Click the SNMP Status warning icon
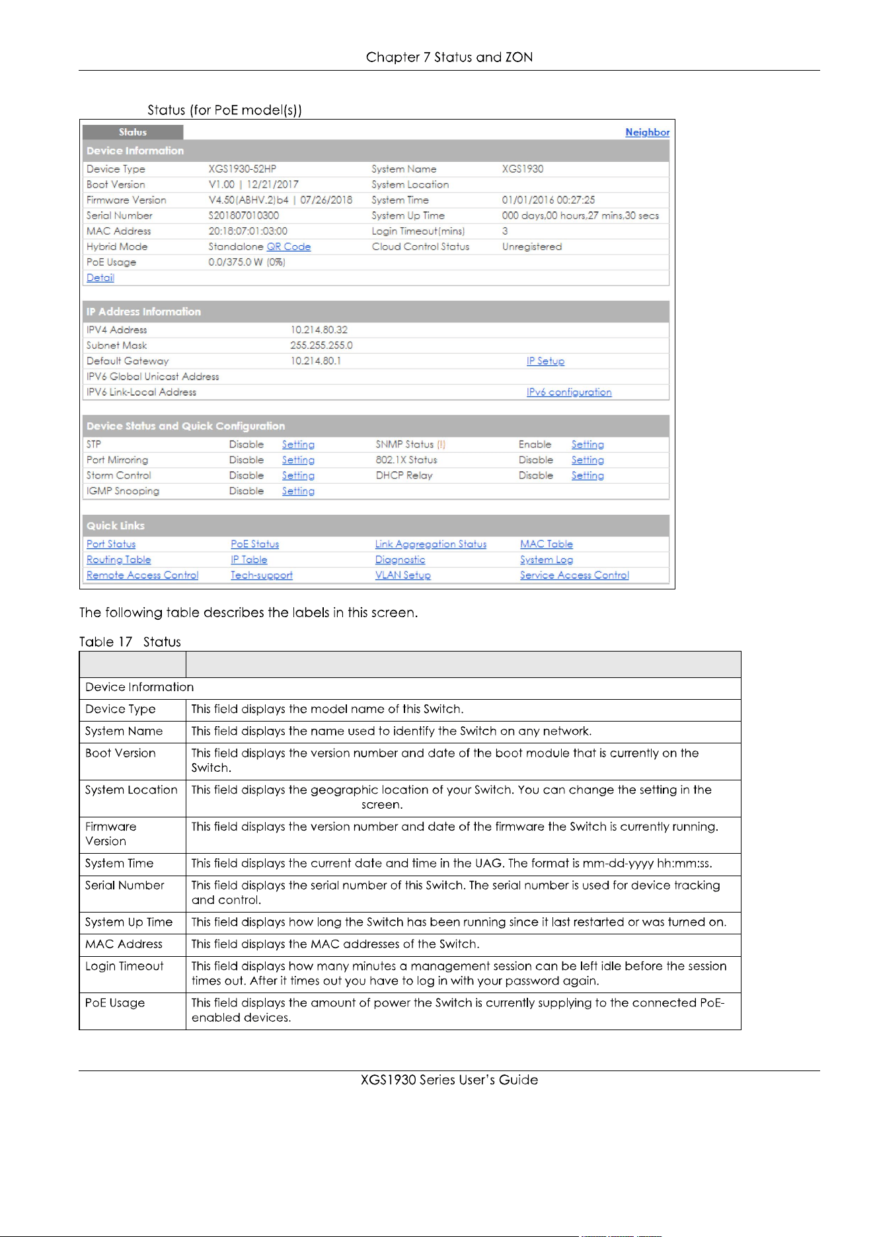The width and height of the screenshot is (875, 1237). coord(441,445)
